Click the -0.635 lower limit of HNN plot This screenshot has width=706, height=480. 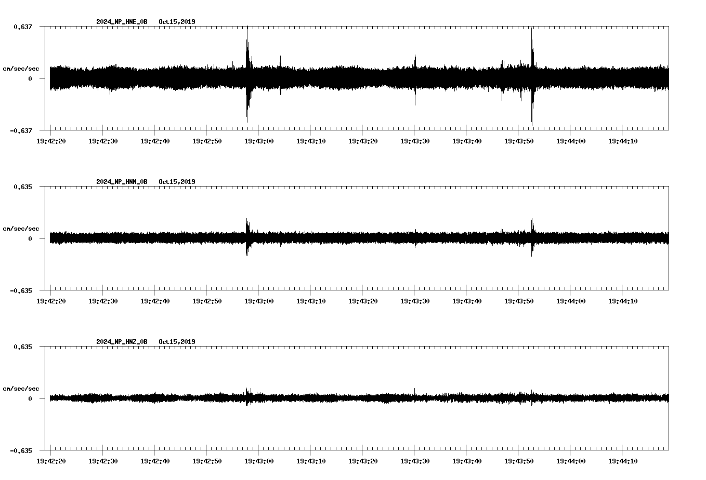click(21, 290)
